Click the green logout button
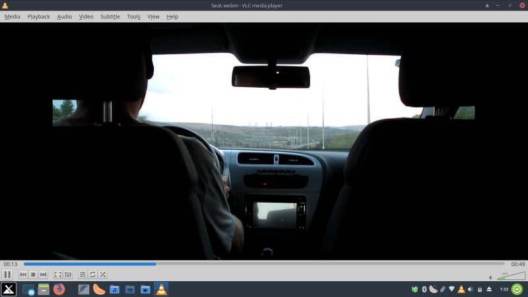The image size is (528, 297). pos(517,289)
